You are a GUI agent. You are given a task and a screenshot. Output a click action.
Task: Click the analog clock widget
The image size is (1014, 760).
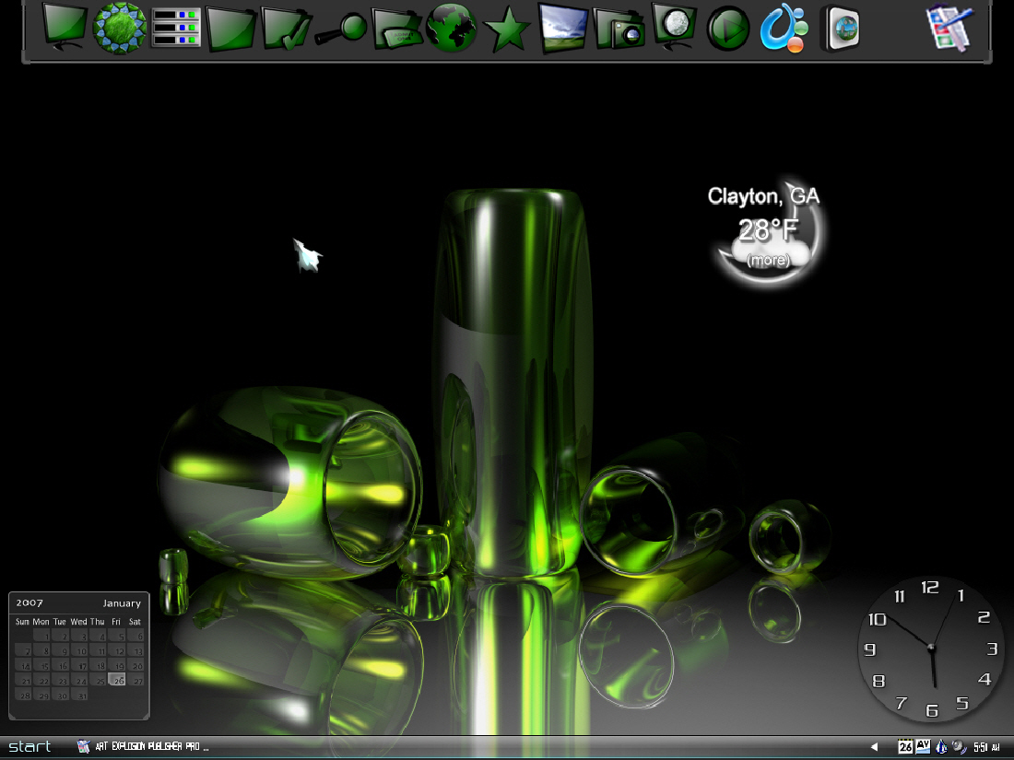(x=931, y=649)
